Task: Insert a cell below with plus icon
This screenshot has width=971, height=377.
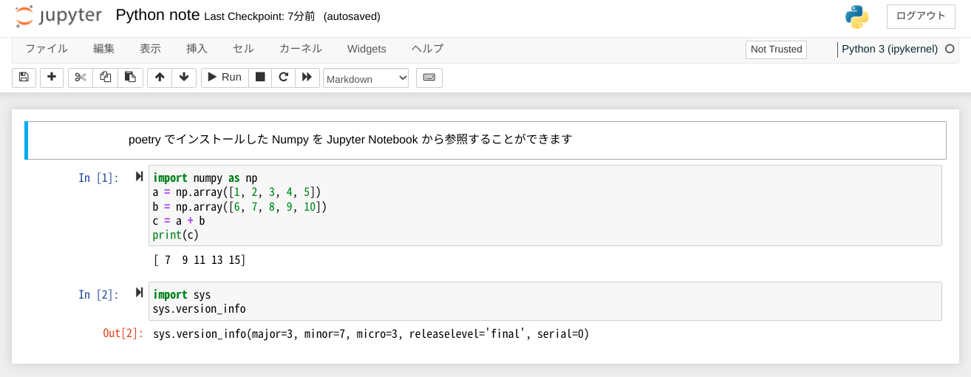Action: coord(52,78)
